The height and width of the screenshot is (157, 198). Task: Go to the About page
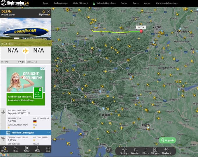[147, 3]
